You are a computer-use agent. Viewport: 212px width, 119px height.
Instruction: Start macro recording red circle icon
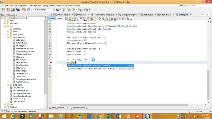120,18
